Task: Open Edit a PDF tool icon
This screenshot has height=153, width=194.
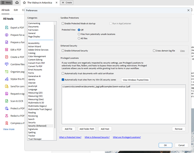Action: tap(7, 50)
